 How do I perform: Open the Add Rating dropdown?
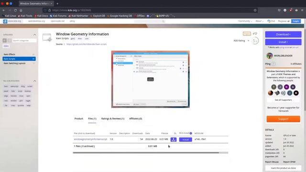tap(241, 41)
